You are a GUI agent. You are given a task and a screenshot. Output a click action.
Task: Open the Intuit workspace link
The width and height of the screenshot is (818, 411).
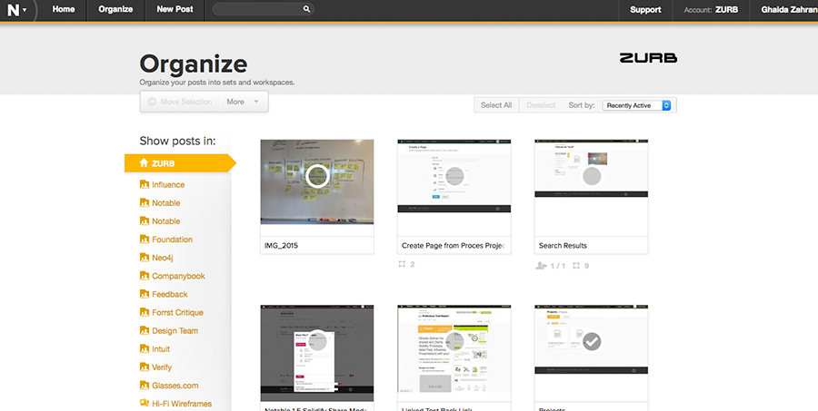tap(161, 348)
